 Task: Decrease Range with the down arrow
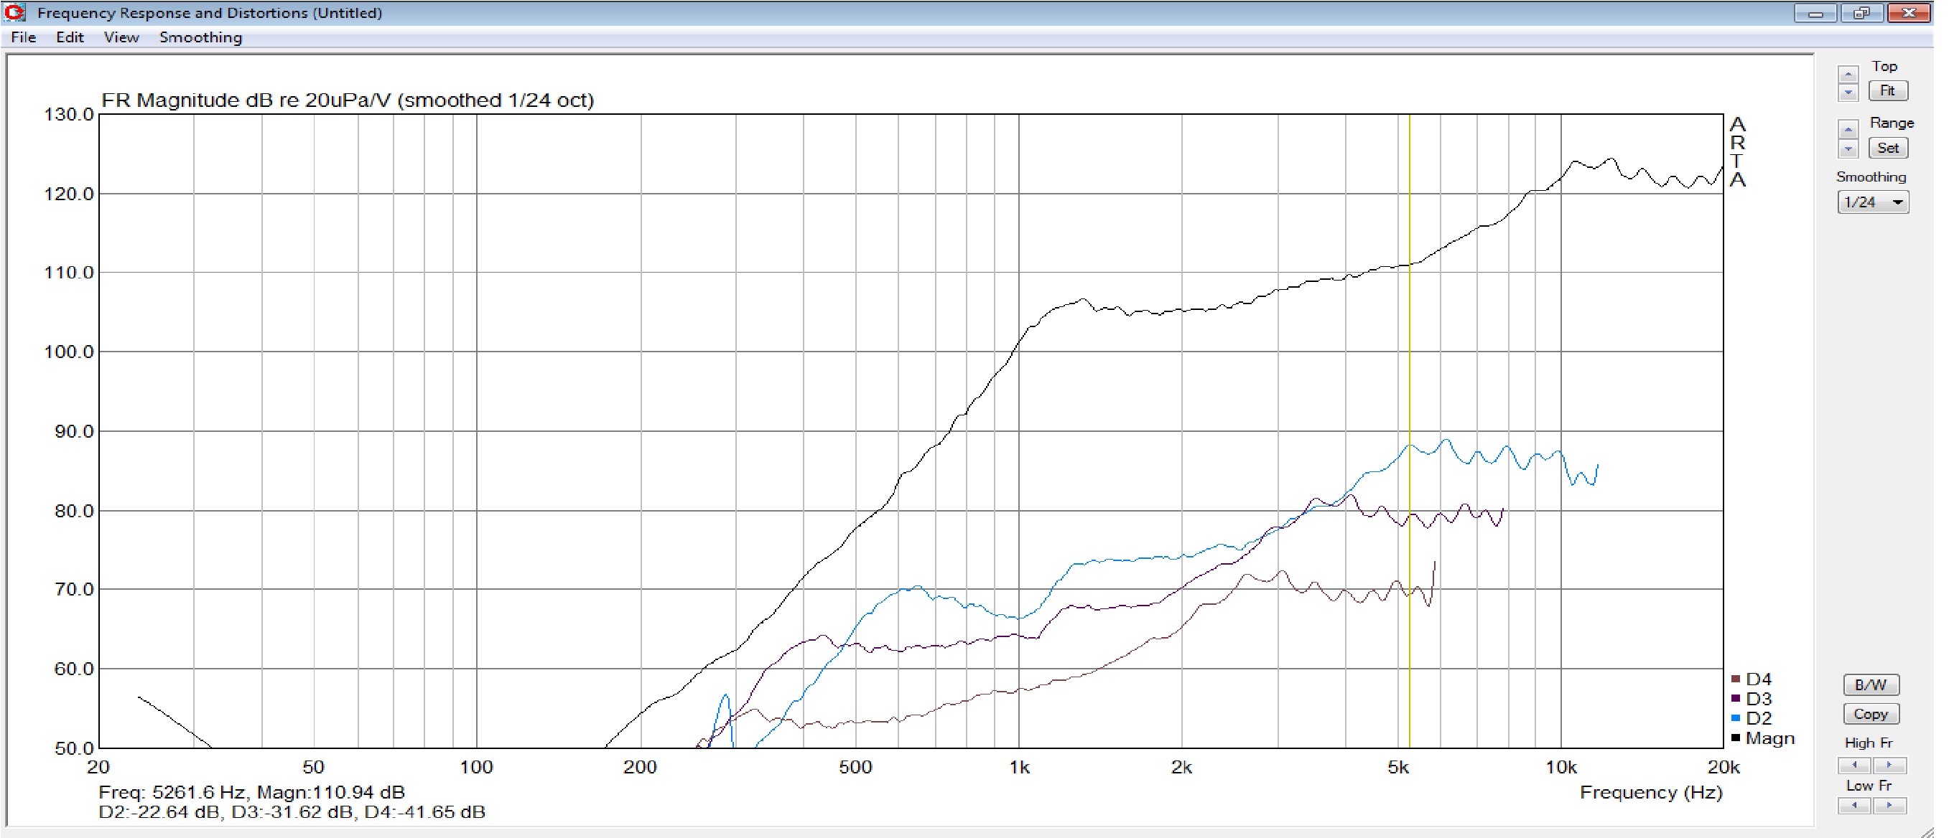(1848, 149)
